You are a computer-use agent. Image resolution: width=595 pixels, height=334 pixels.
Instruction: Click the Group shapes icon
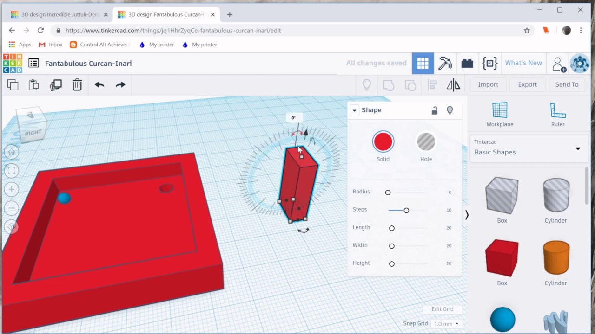[388, 85]
